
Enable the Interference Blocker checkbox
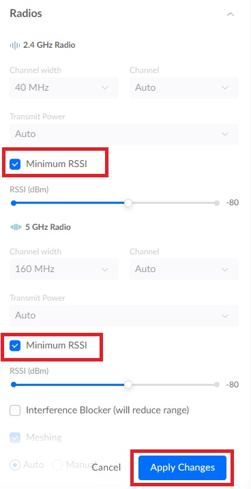tap(15, 410)
